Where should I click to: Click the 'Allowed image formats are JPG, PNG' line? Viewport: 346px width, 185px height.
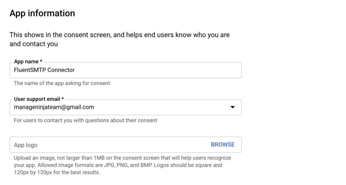[118, 165]
